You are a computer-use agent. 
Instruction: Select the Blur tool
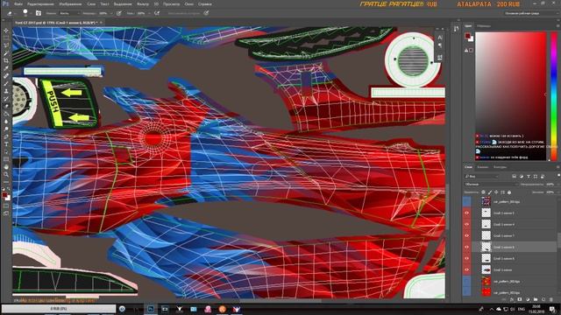[6, 122]
